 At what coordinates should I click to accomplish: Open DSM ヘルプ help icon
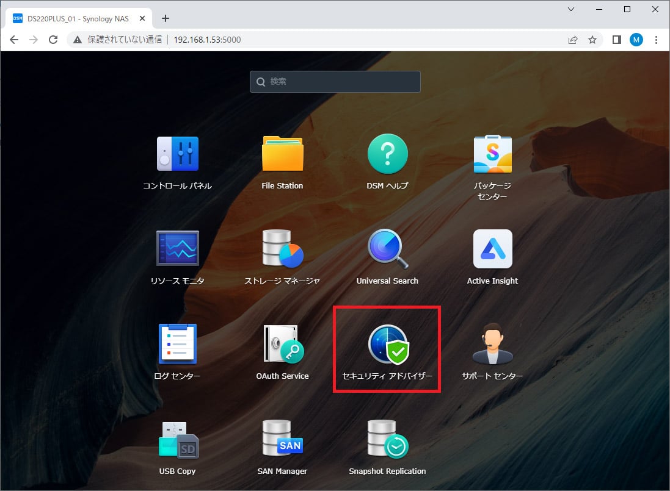click(388, 154)
